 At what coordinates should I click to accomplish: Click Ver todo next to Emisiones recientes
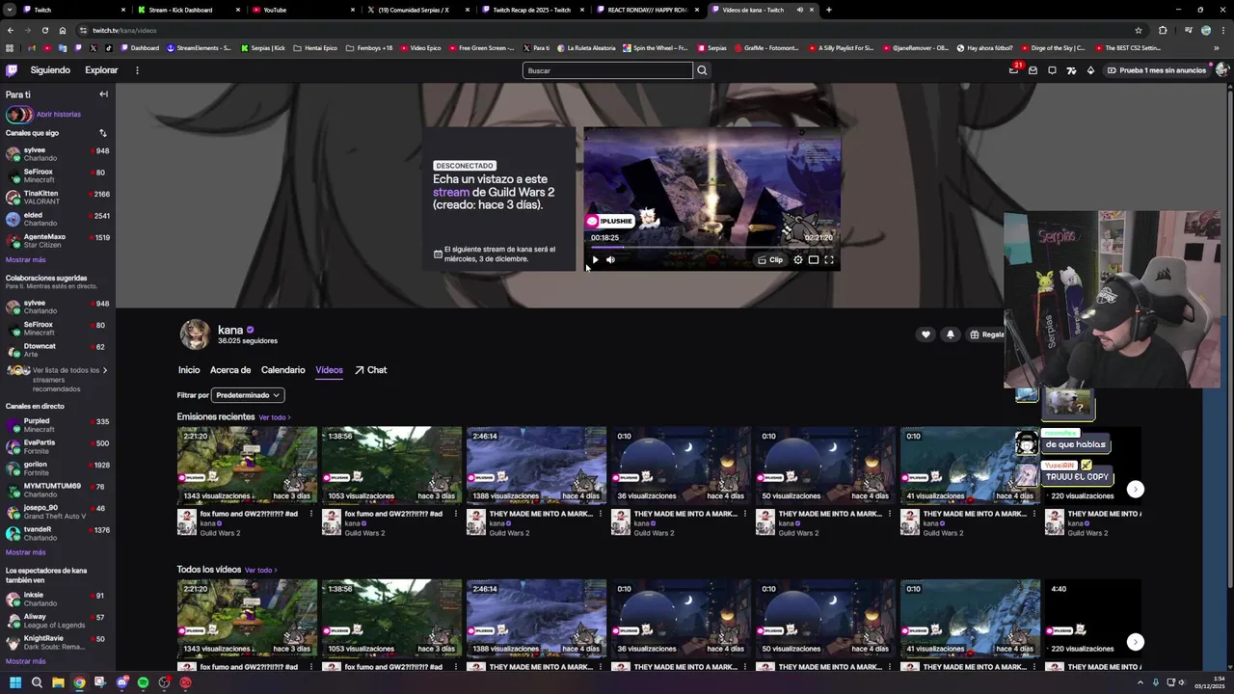275,417
